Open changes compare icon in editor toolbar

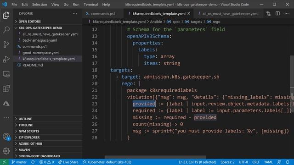coord(268,13)
